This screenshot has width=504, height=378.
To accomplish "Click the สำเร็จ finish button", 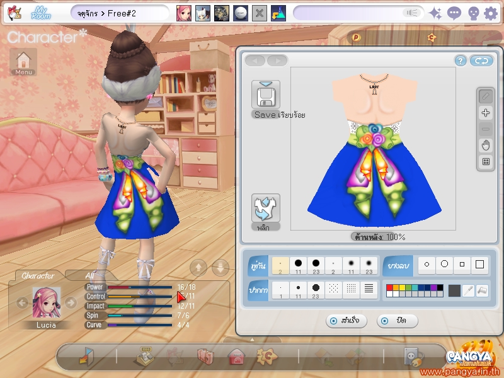I will [346, 321].
